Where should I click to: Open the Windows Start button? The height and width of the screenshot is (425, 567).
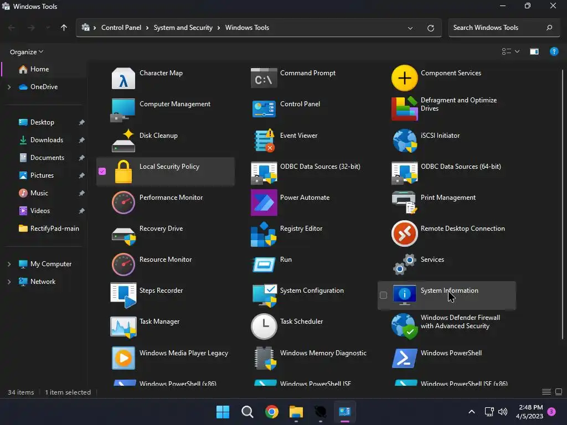click(x=223, y=412)
